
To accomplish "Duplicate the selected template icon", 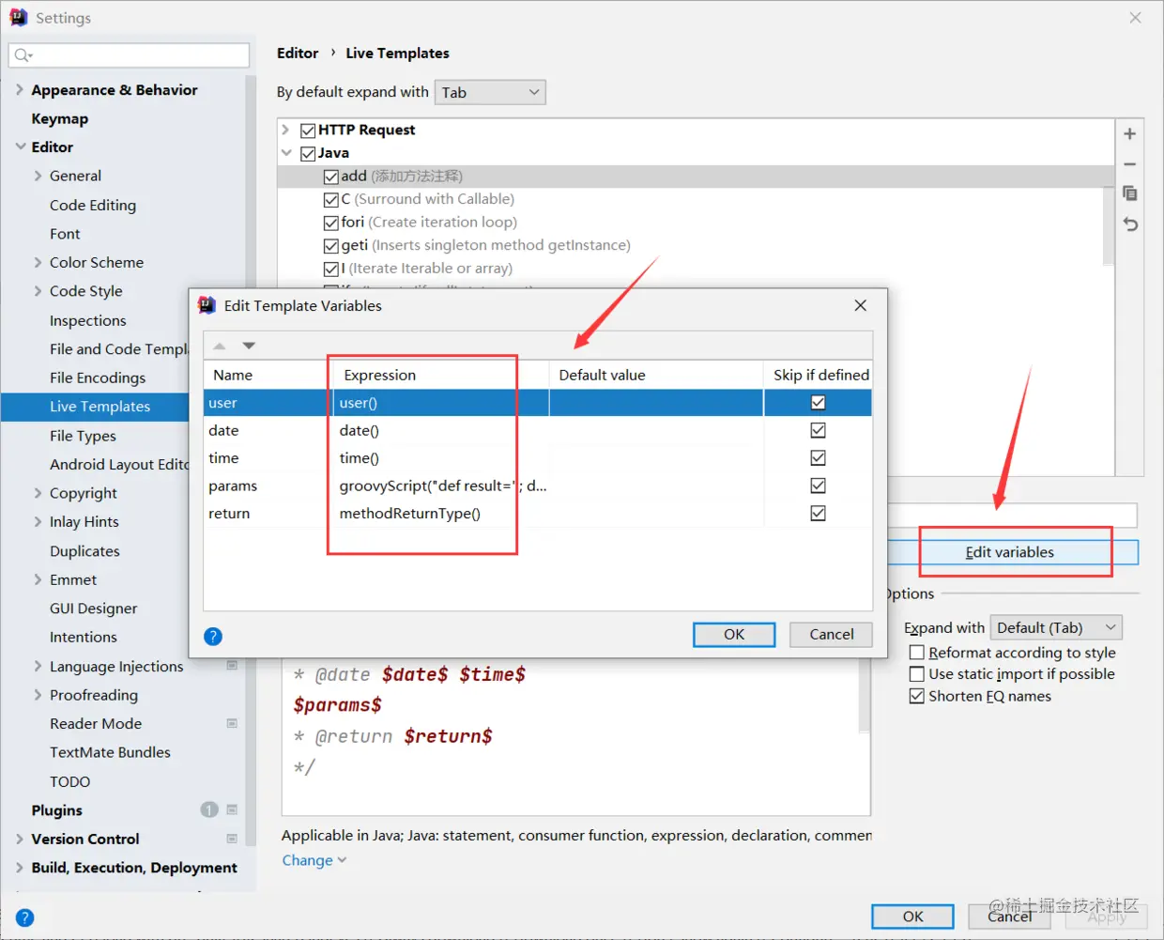I will 1130,193.
